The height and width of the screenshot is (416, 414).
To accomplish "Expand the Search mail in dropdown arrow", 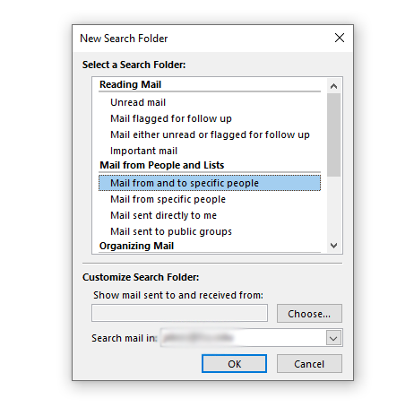I will point(333,338).
